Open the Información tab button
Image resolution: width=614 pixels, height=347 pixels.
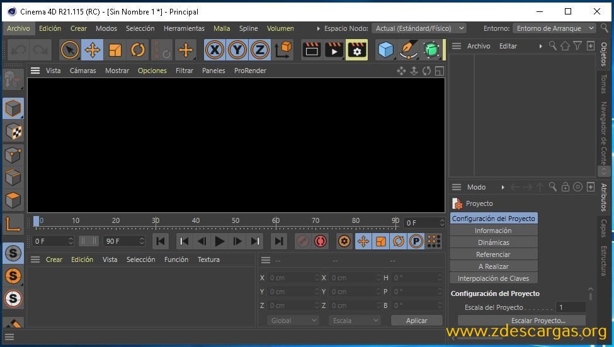coord(493,231)
